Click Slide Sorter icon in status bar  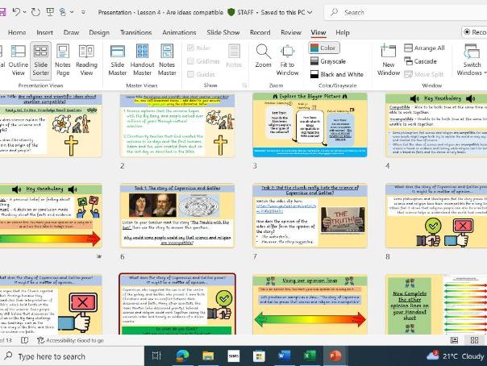(474, 340)
